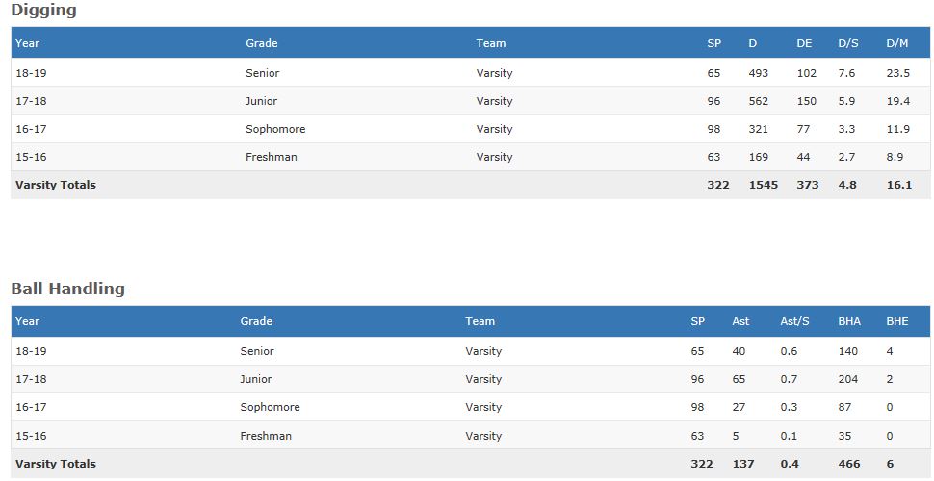Click the BHE column header
Viewport: 934px width, 481px height.
pyautogui.click(x=896, y=321)
